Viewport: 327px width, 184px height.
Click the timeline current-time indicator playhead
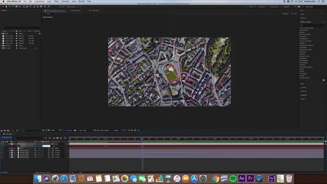[142, 139]
